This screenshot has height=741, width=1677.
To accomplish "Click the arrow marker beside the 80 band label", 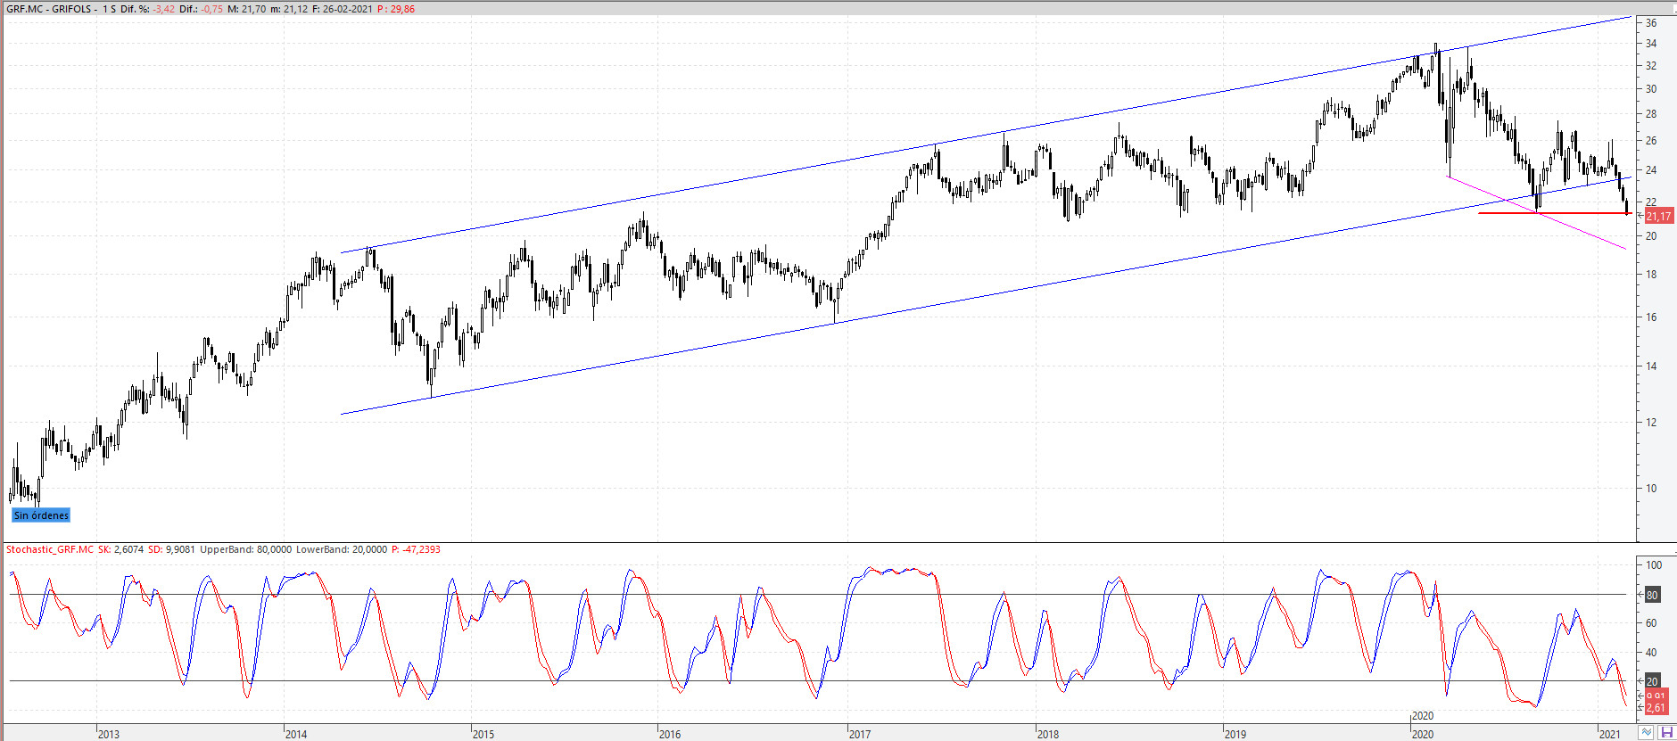I will pos(1641,594).
